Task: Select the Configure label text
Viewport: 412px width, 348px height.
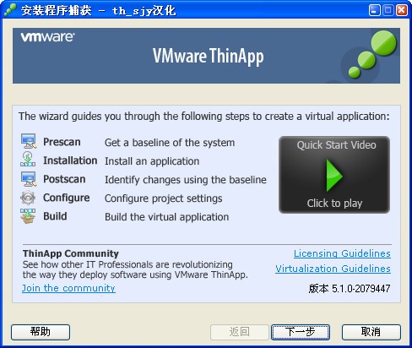Action: (67, 198)
